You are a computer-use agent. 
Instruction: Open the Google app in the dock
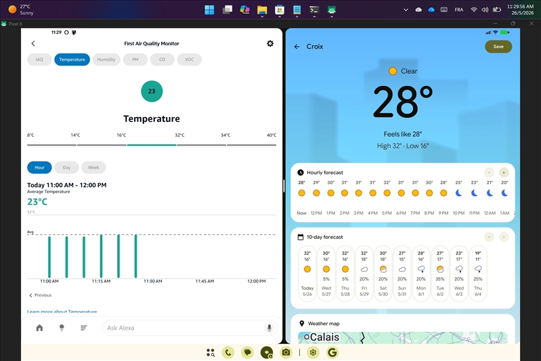[332, 352]
